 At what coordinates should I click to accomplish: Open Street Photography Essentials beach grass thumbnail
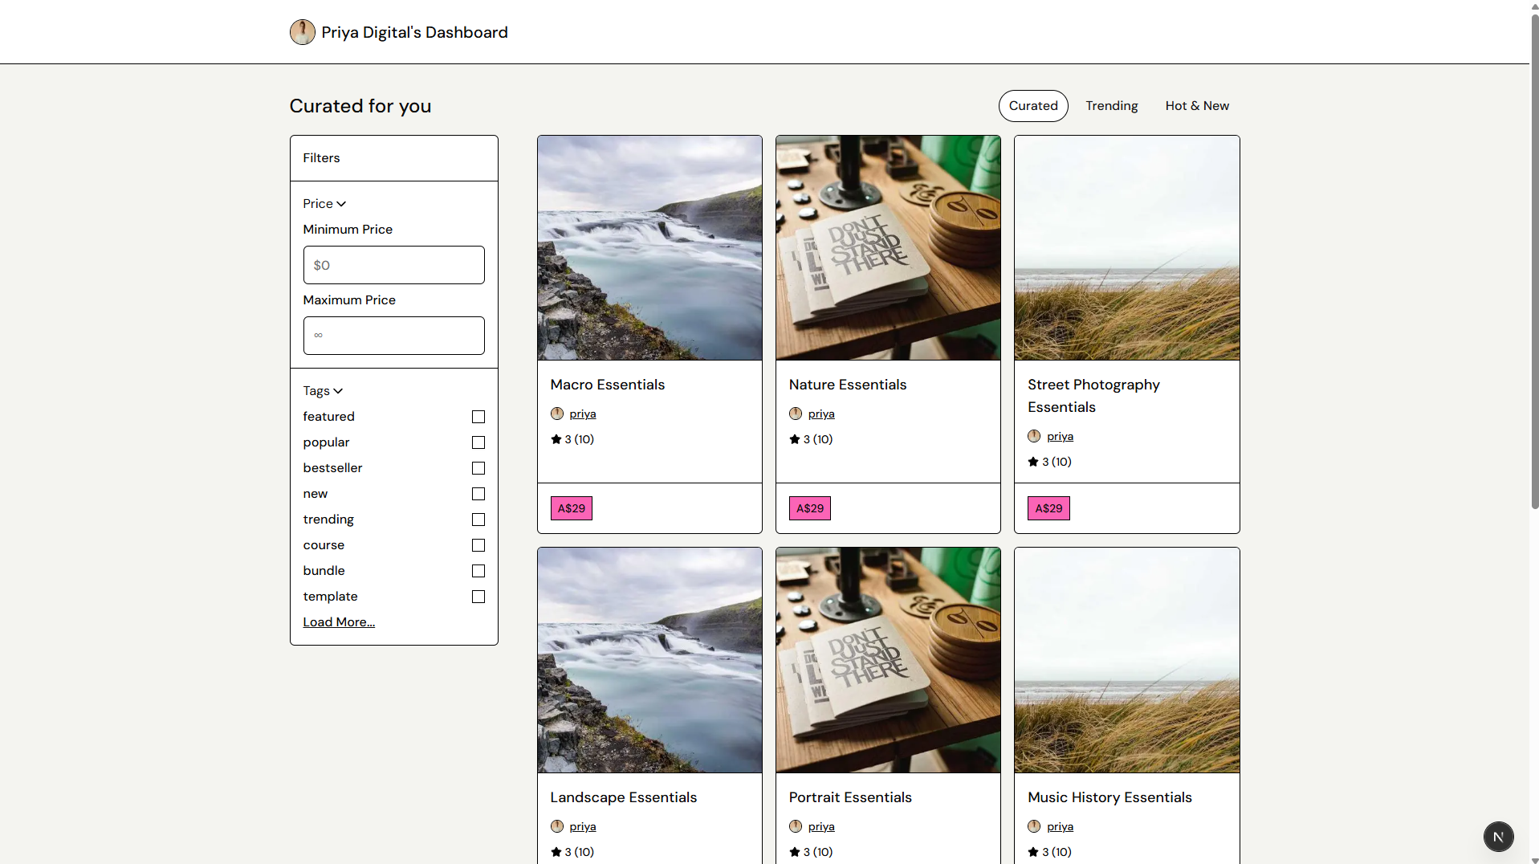[x=1126, y=248]
